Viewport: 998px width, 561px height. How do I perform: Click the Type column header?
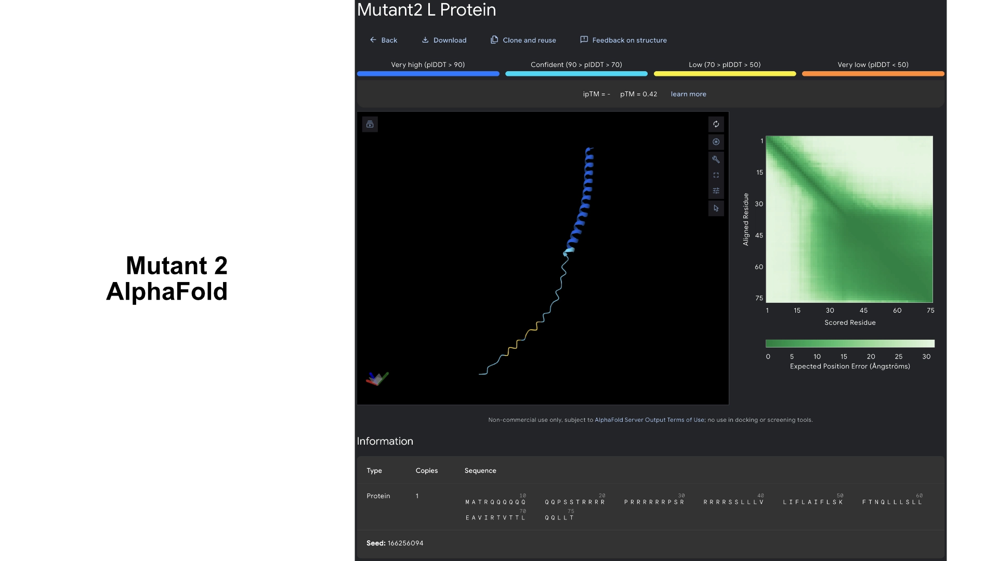(x=374, y=471)
